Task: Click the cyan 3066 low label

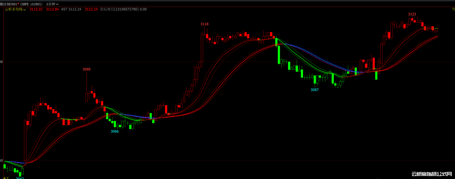Action: coord(115,131)
